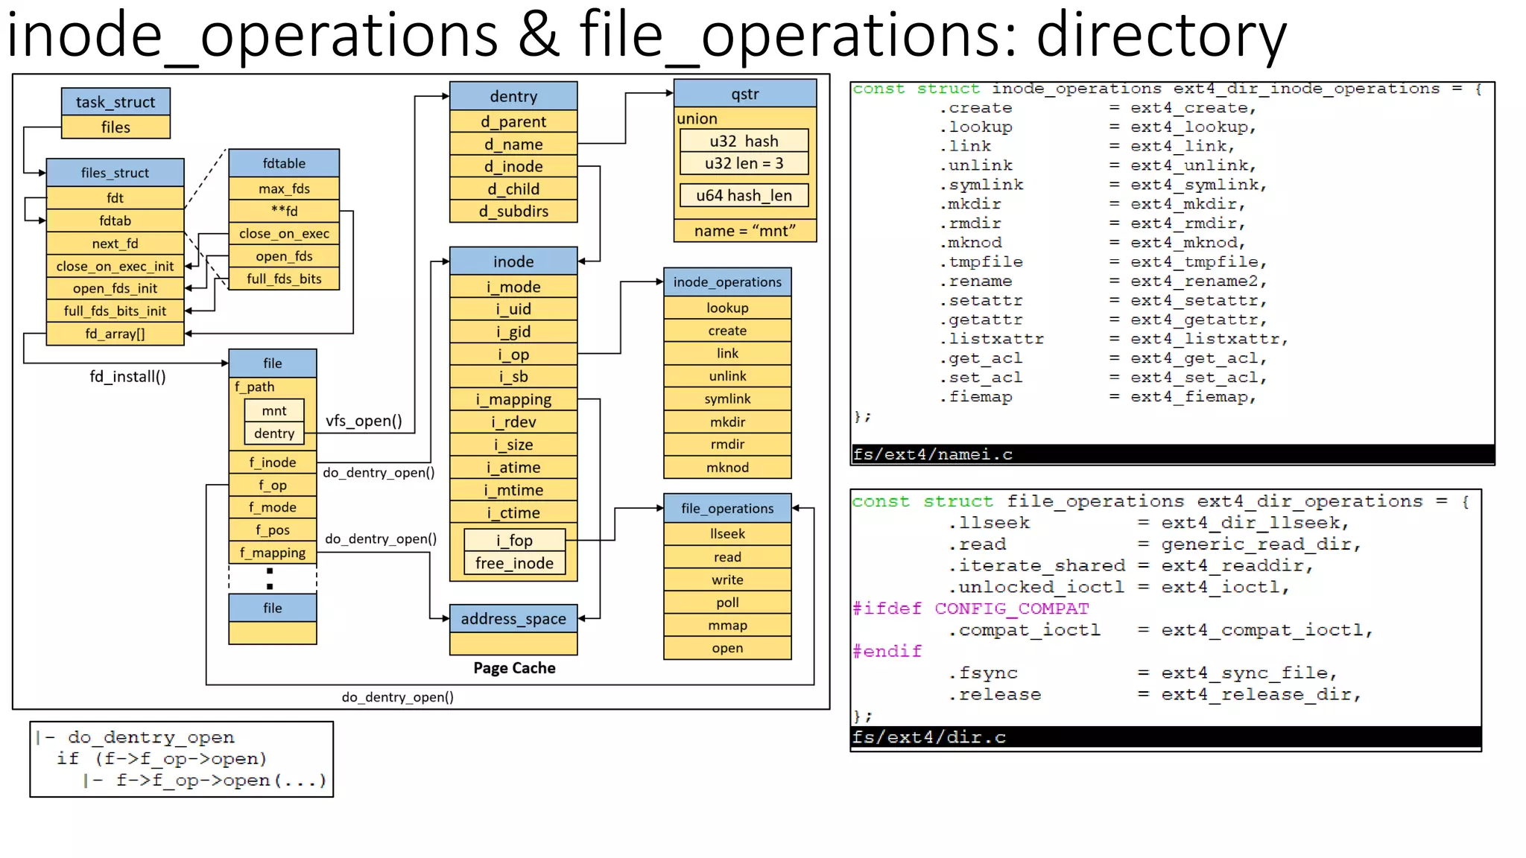Click the free_inode entry under i_fop
1526x858 pixels.
[515, 563]
